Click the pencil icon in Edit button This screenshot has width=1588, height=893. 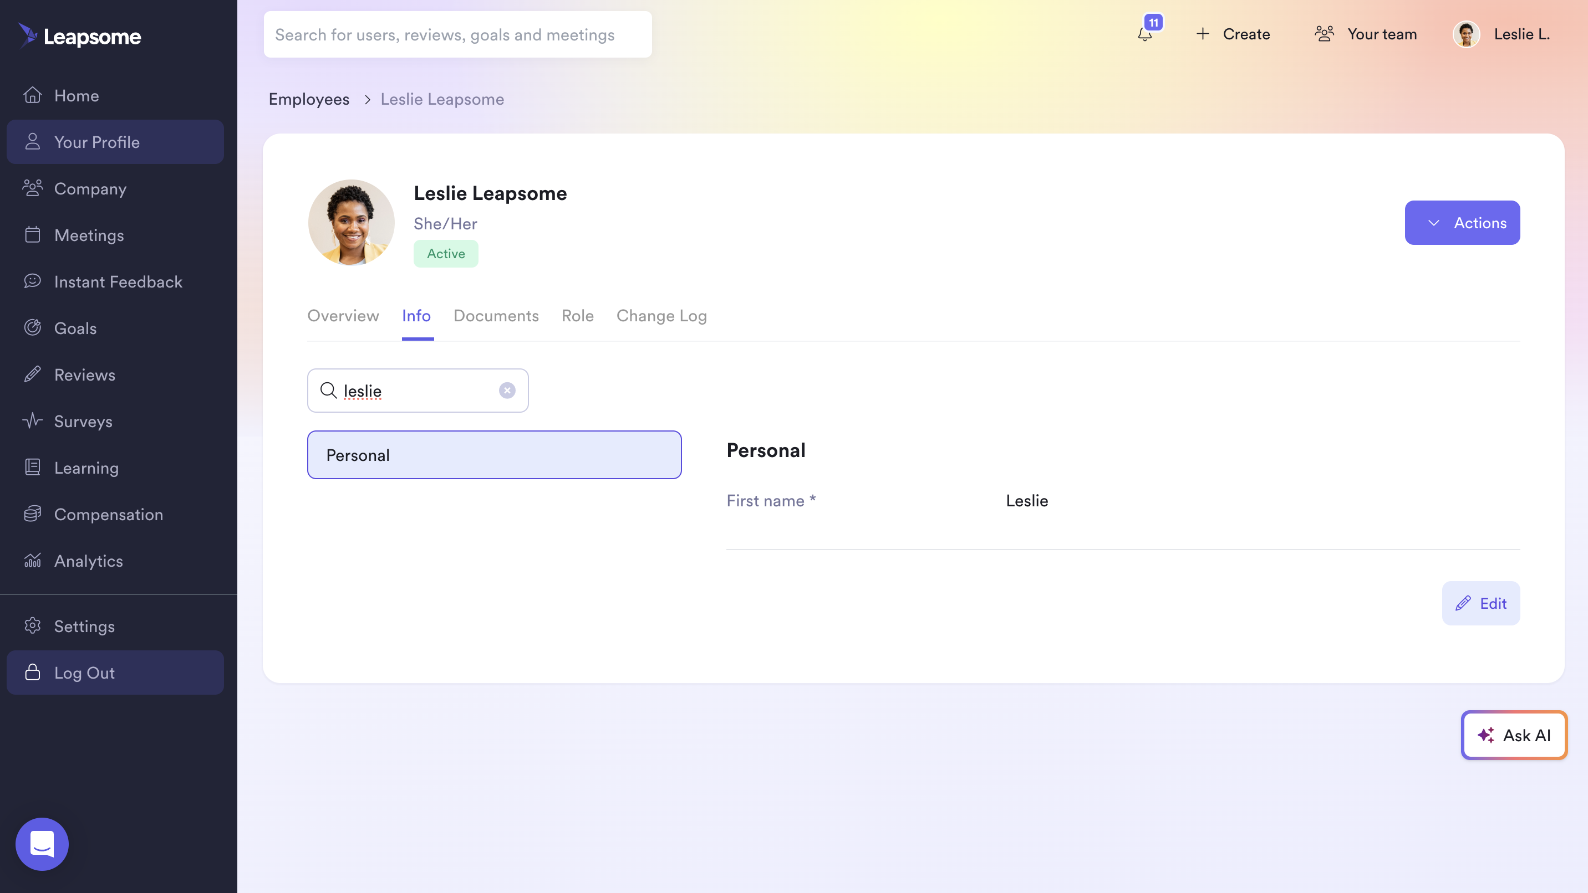pos(1463,603)
